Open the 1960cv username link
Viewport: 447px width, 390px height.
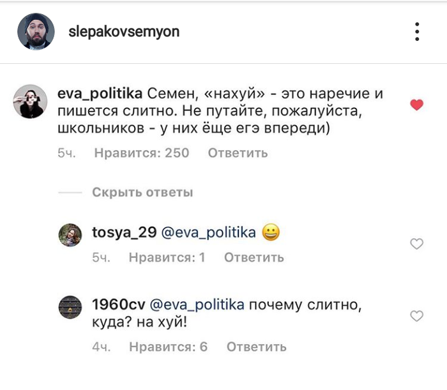click(119, 304)
